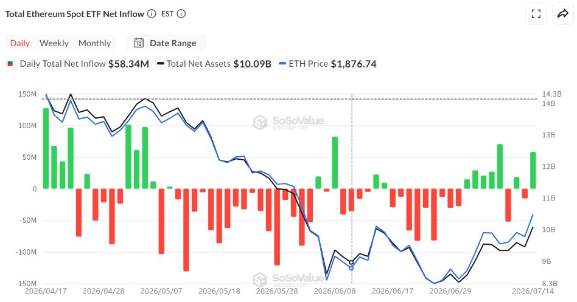Select the Daily tab
The image size is (577, 302).
(20, 43)
